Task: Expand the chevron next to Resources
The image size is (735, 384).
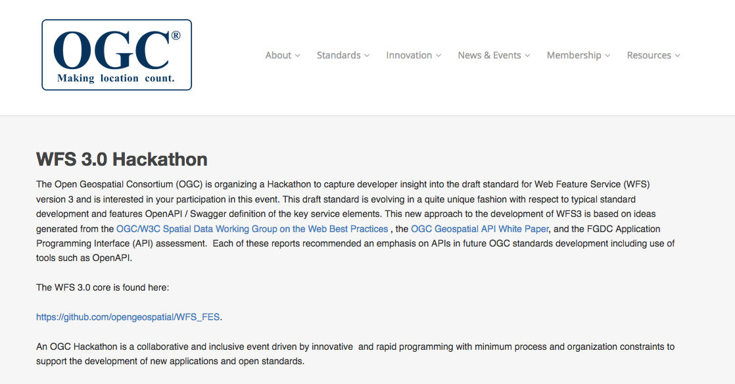Action: coord(677,56)
